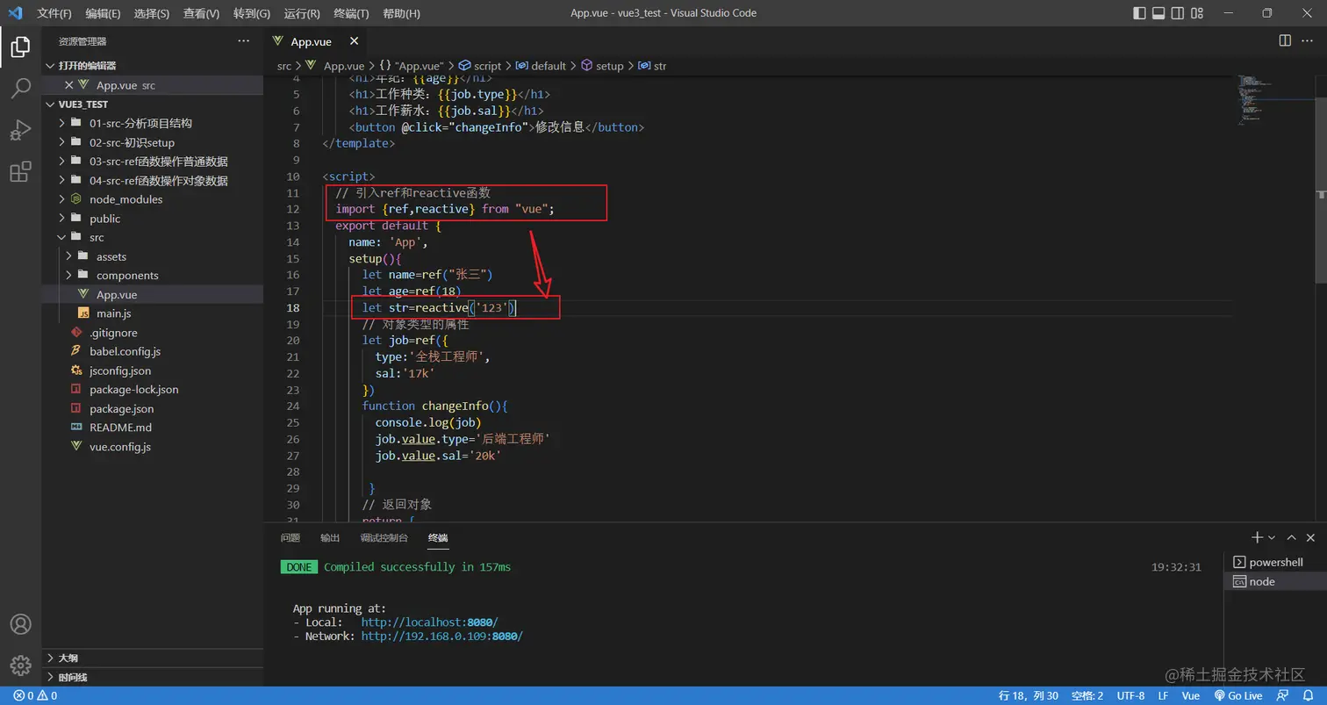Change indentation 空格: 2 setting
The image size is (1327, 705).
point(1087,695)
